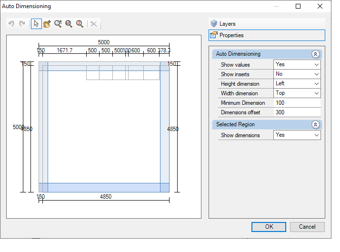Open the Layers panel tab
Image resolution: width=340 pixels, height=252 pixels.
coord(267,24)
